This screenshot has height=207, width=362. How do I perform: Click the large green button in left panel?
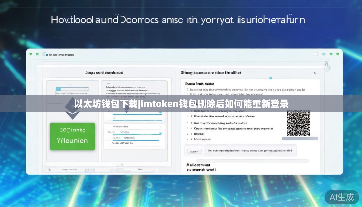pyautogui.click(x=72, y=136)
